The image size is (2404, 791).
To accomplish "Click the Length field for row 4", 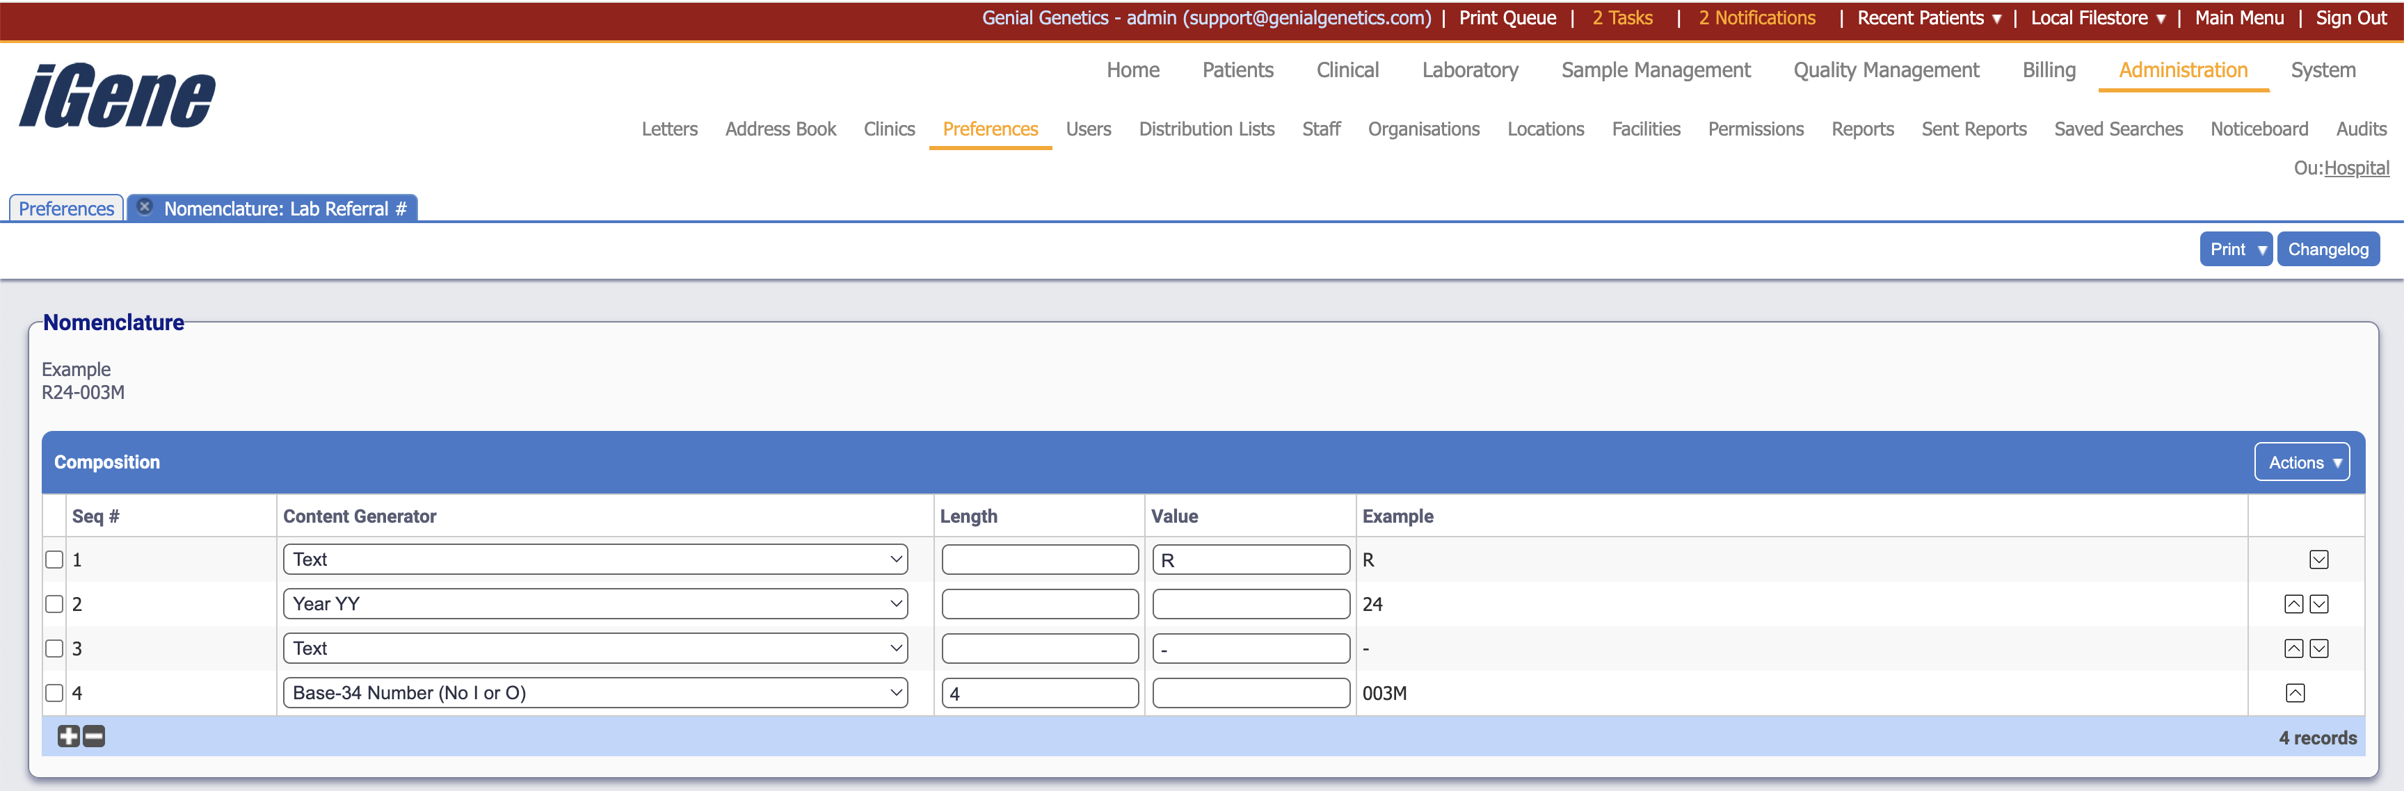I will point(1040,693).
